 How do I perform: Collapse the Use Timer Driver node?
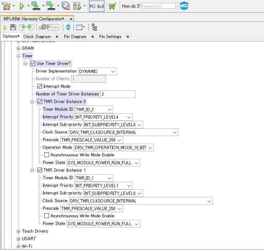(x=25, y=63)
